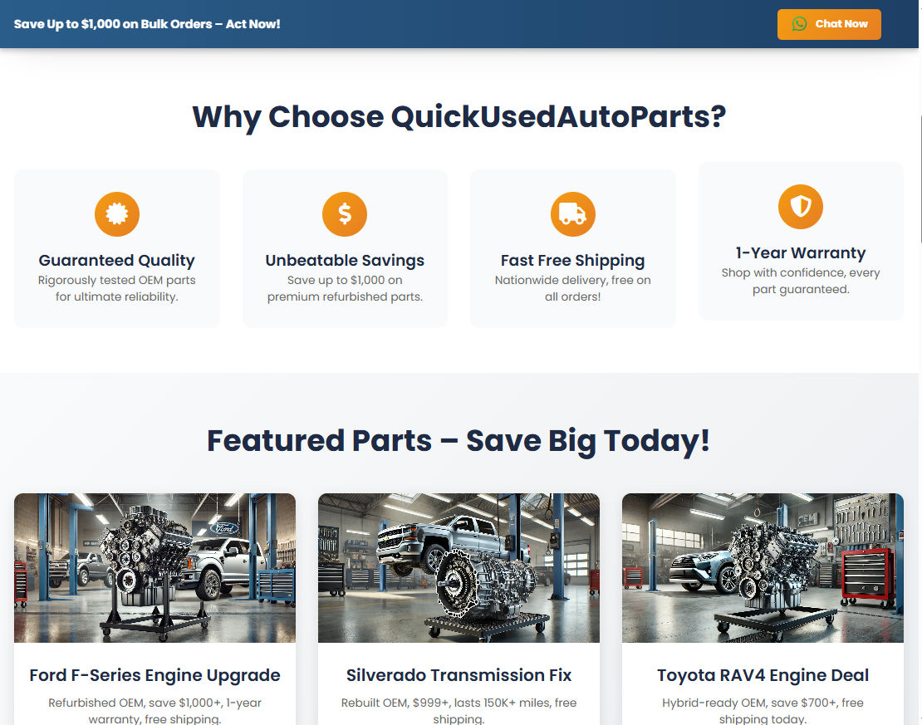Click the Chat Now button
Viewport: 922px width, 725px height.
tap(829, 24)
